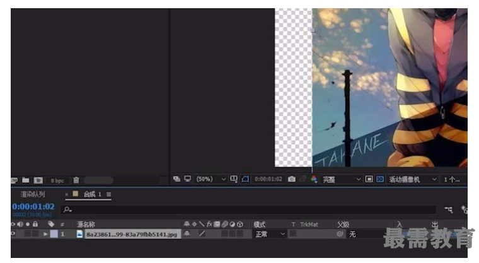This screenshot has width=479, height=263.
Task: Click the 模式 column header
Action: point(260,225)
